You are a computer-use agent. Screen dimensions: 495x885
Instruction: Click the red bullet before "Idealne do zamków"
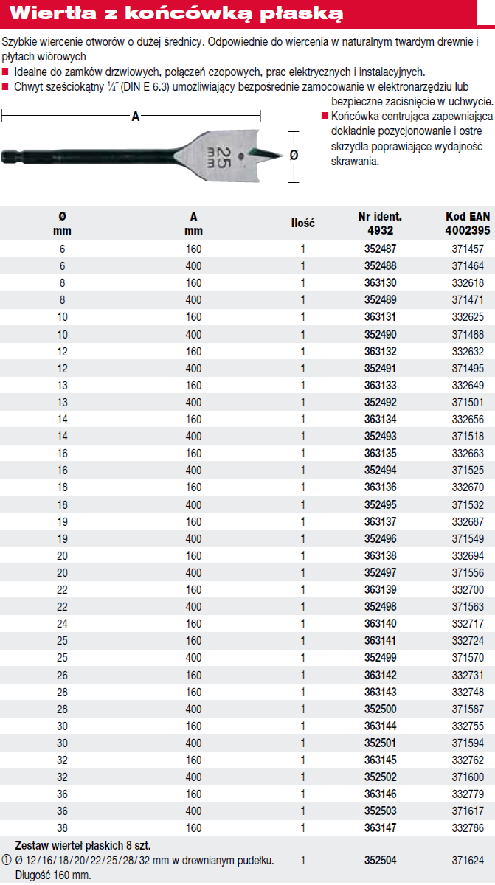6,72
